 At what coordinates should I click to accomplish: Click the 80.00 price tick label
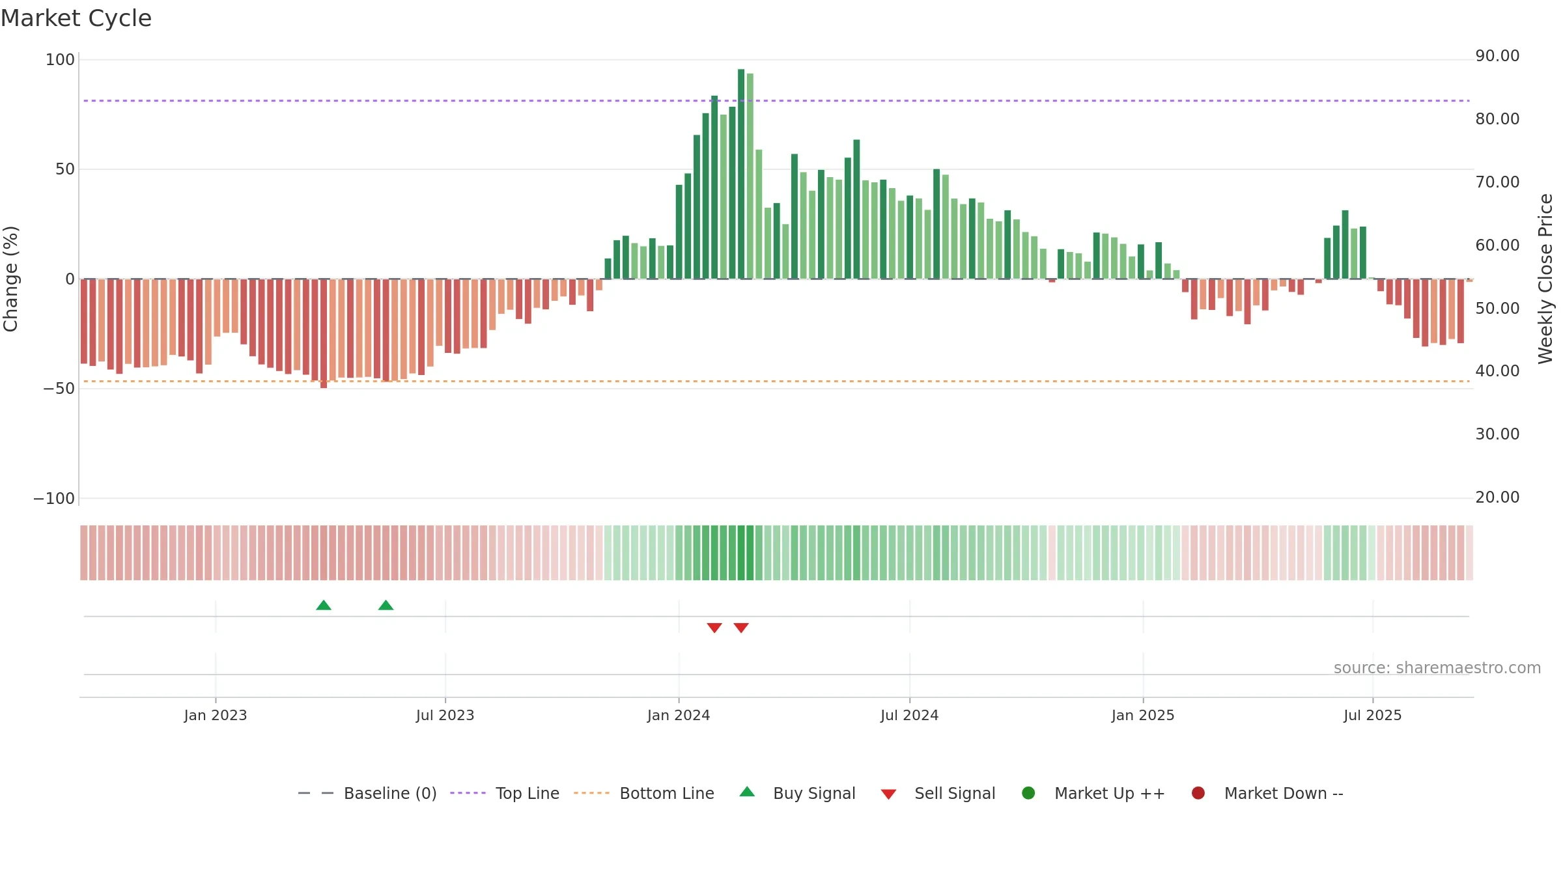coord(1497,119)
